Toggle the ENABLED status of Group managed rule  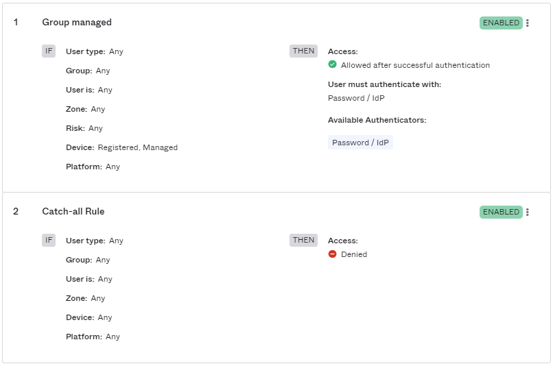[501, 23]
